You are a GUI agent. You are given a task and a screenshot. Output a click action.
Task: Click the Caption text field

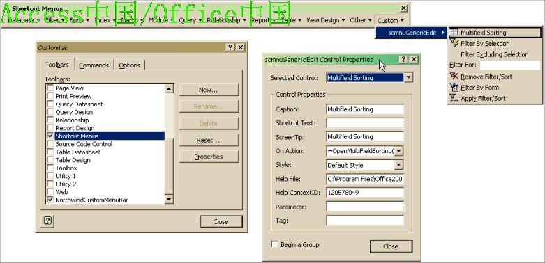tap(365, 109)
